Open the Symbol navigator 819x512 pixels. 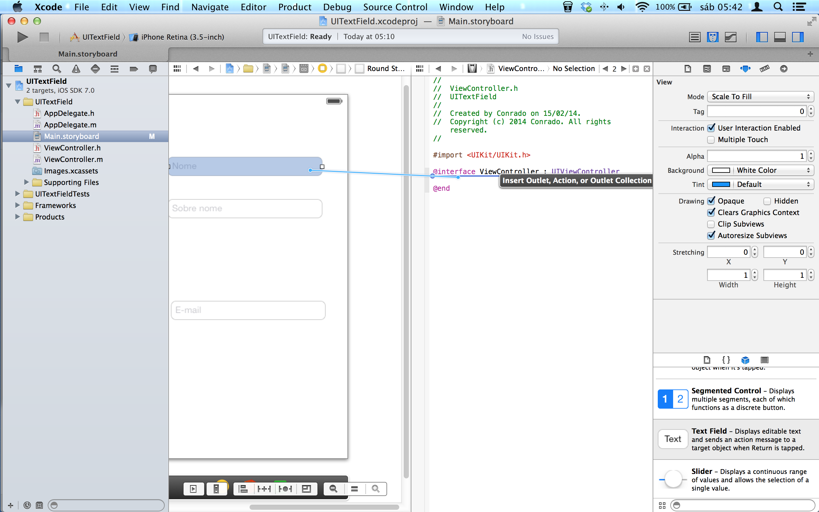[37, 69]
